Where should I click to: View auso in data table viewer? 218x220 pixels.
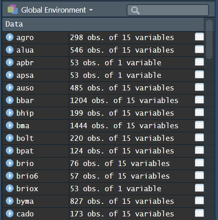pos(199,87)
